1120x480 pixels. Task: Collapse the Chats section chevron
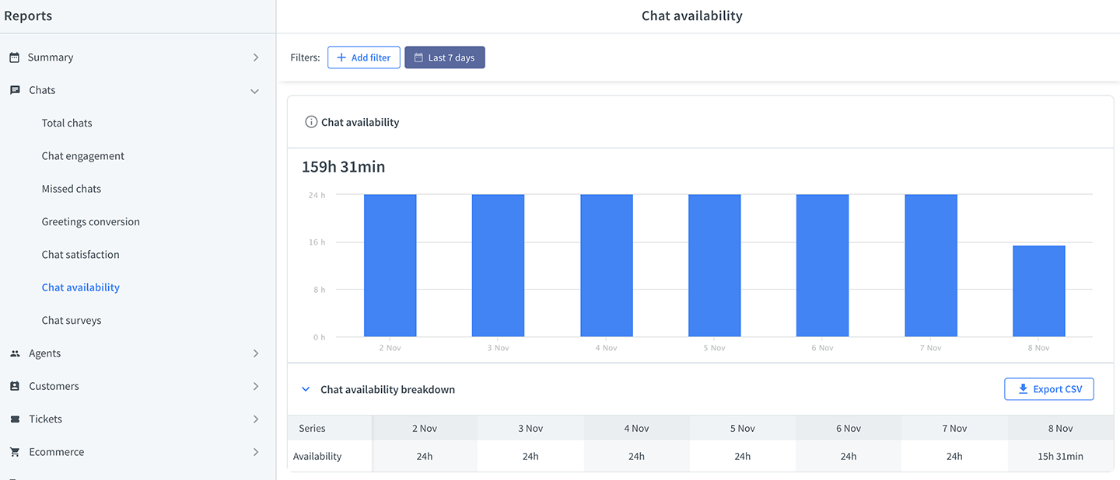(x=254, y=91)
